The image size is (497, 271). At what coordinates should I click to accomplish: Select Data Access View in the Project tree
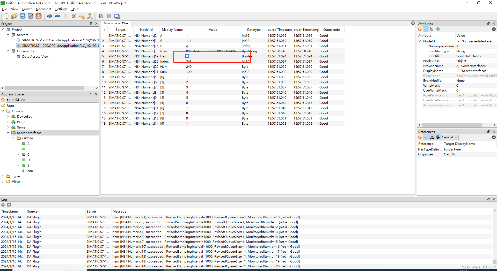click(35, 56)
